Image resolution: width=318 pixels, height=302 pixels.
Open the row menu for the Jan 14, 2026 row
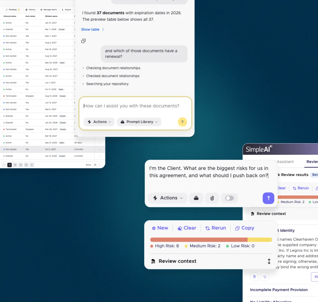(100, 156)
